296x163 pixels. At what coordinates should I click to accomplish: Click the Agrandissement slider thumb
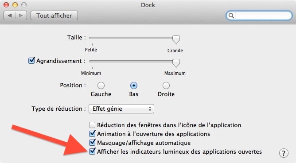pos(176,63)
